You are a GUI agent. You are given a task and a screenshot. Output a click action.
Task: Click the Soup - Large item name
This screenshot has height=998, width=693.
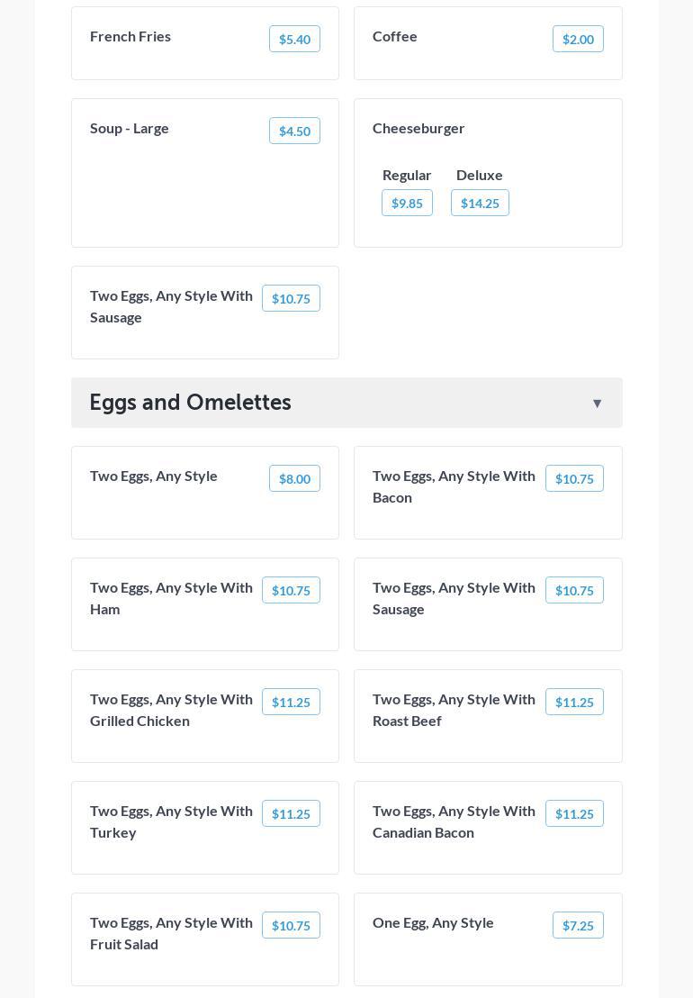[x=130, y=128]
